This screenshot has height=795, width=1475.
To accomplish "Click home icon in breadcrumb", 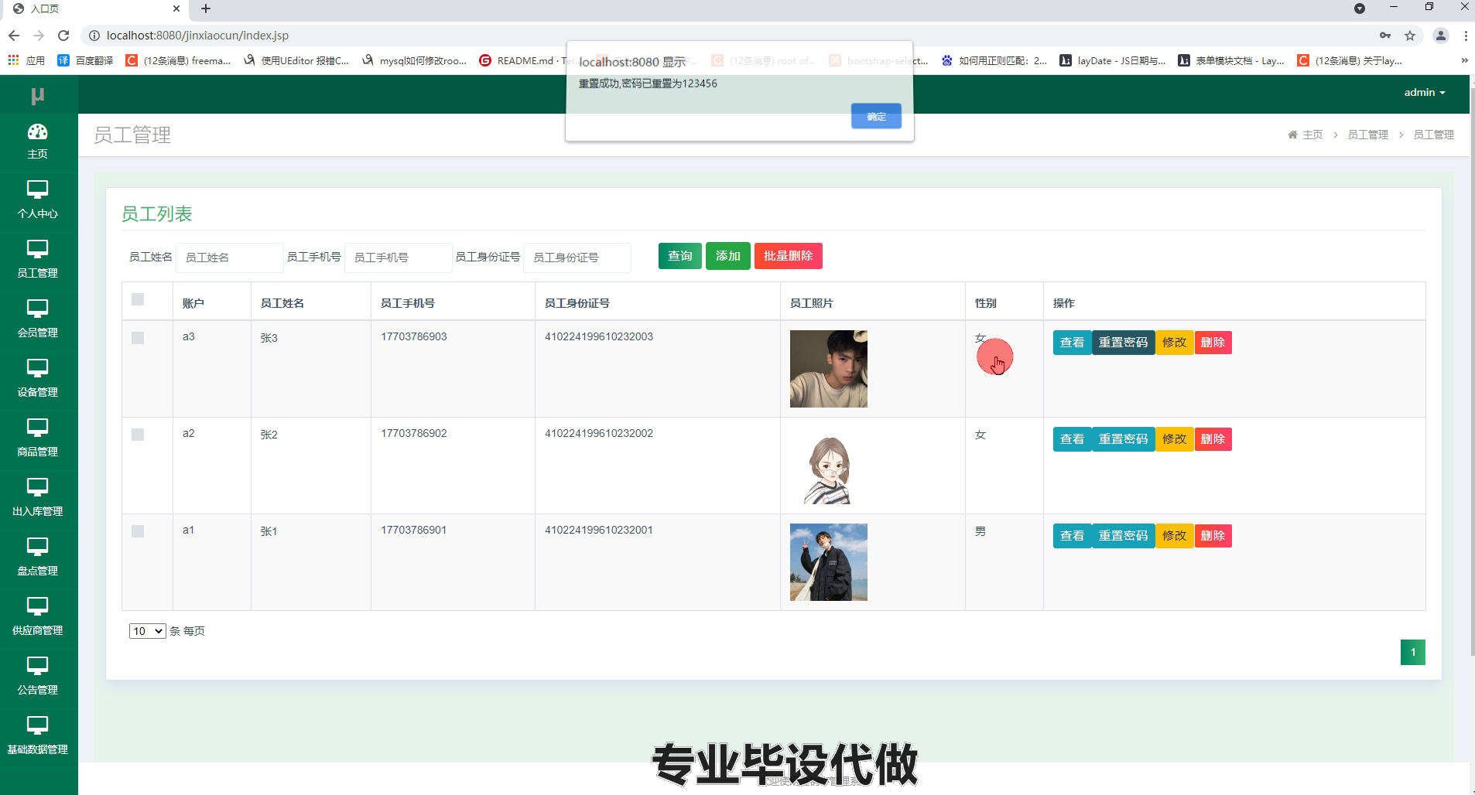I will [1292, 135].
